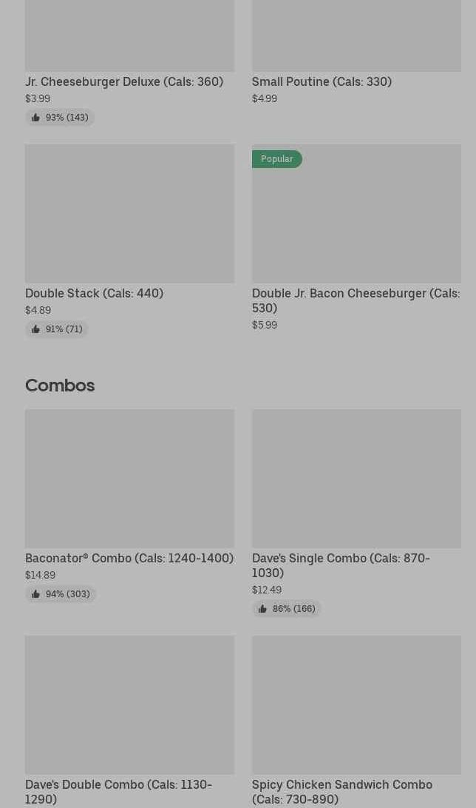Screen dimensions: 476x808
Task: Click thumbs-up icon beside 94% rating
Action: pyautogui.click(x=35, y=594)
